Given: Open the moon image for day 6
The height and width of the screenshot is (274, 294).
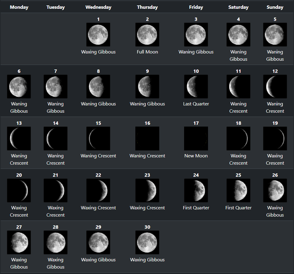Looking at the screenshot, I should click(x=19, y=87).
